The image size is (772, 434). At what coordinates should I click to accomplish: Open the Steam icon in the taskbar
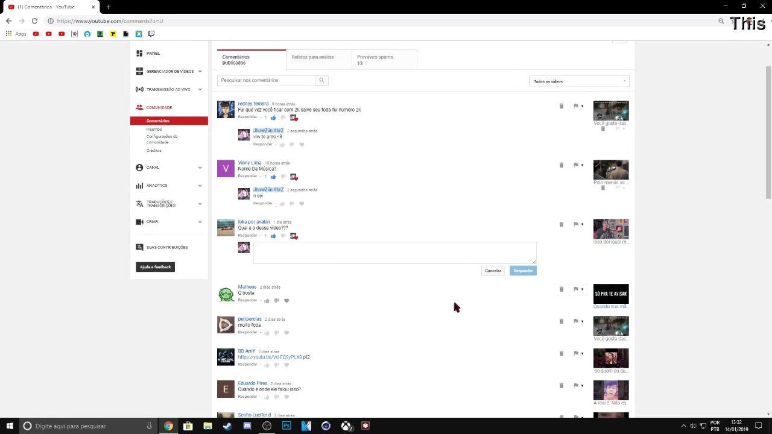[227, 426]
